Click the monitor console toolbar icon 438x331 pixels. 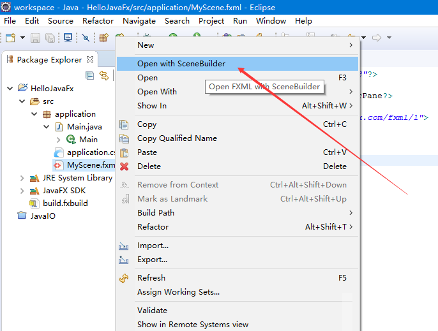pyautogui.click(x=68, y=38)
